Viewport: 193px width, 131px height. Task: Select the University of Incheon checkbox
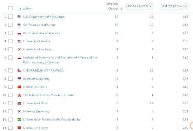click(x=11, y=49)
